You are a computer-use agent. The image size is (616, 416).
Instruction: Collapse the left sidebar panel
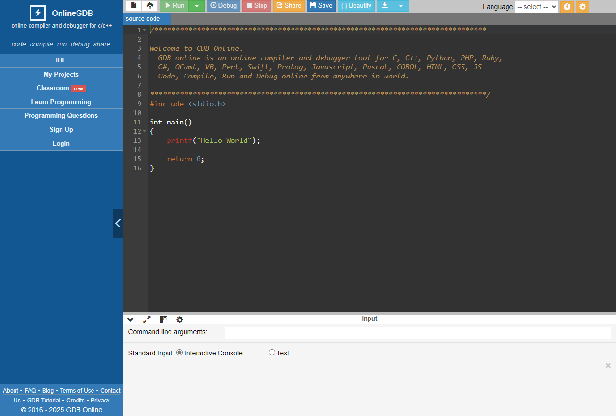pyautogui.click(x=118, y=223)
